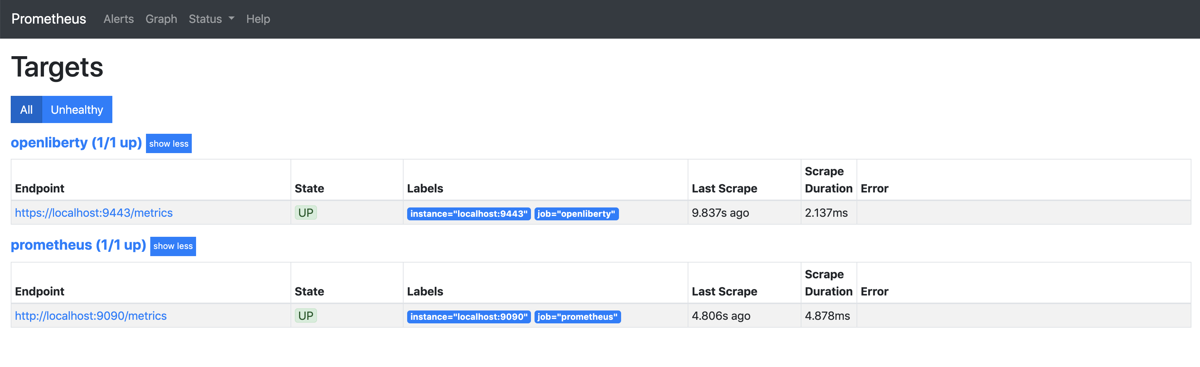Go to the Graph page

[161, 19]
